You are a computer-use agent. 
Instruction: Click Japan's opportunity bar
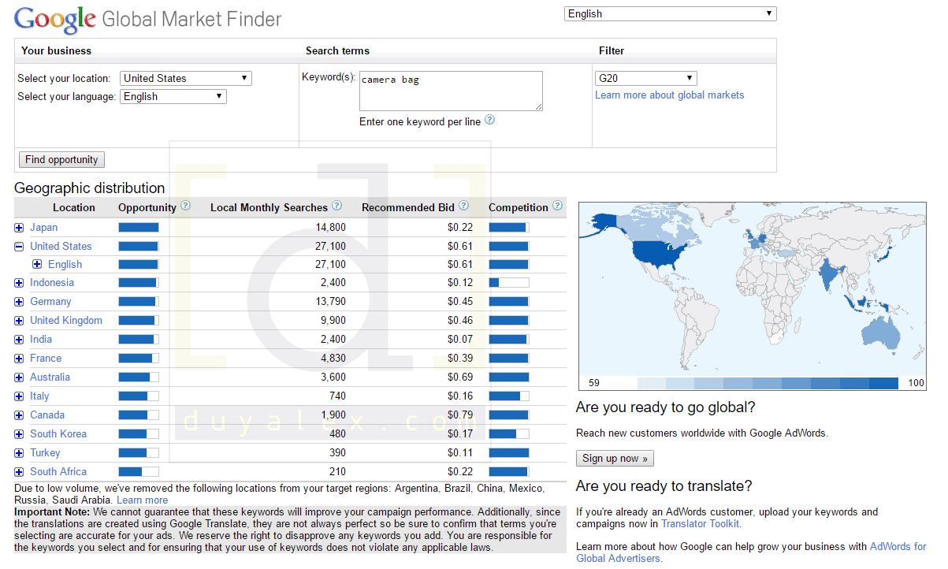[x=139, y=227]
